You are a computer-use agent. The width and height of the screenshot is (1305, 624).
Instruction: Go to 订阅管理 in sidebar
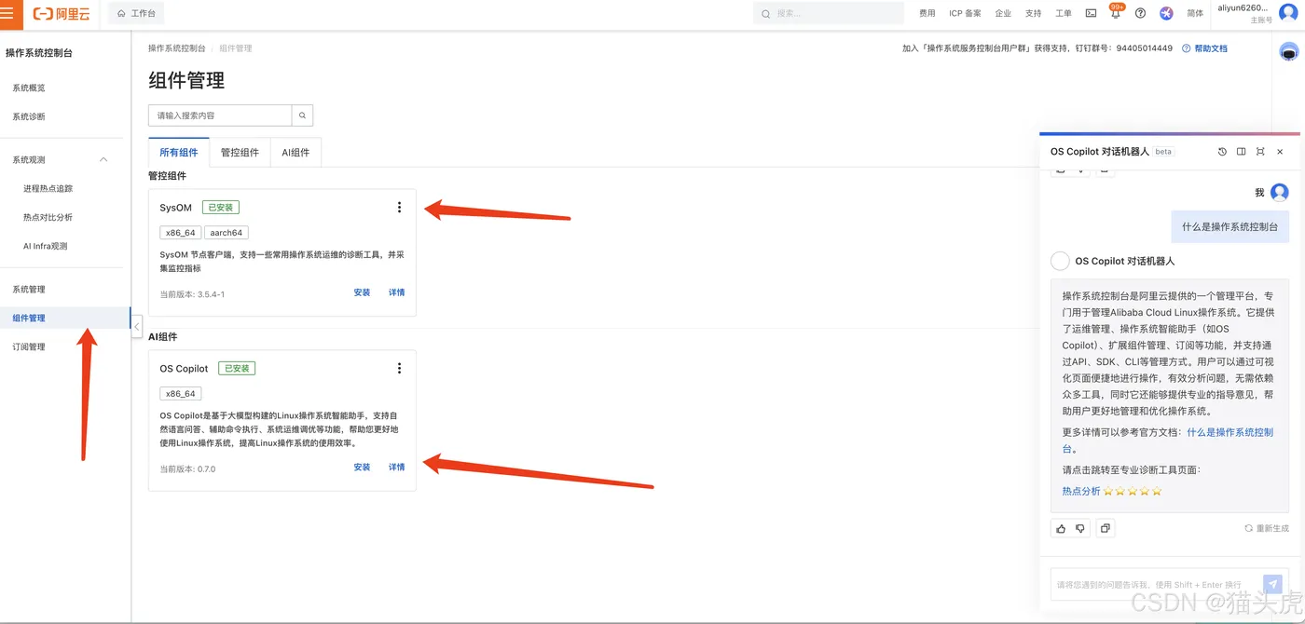tap(29, 346)
